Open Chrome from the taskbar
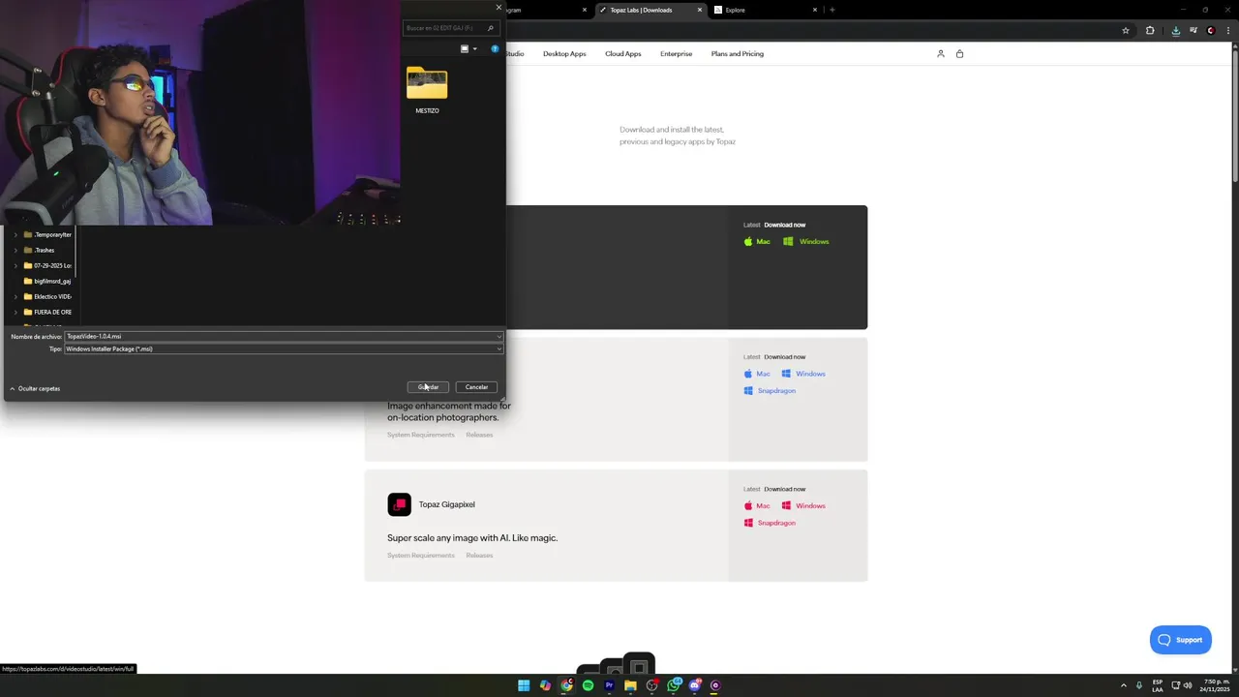This screenshot has height=697, width=1239. 566,685
